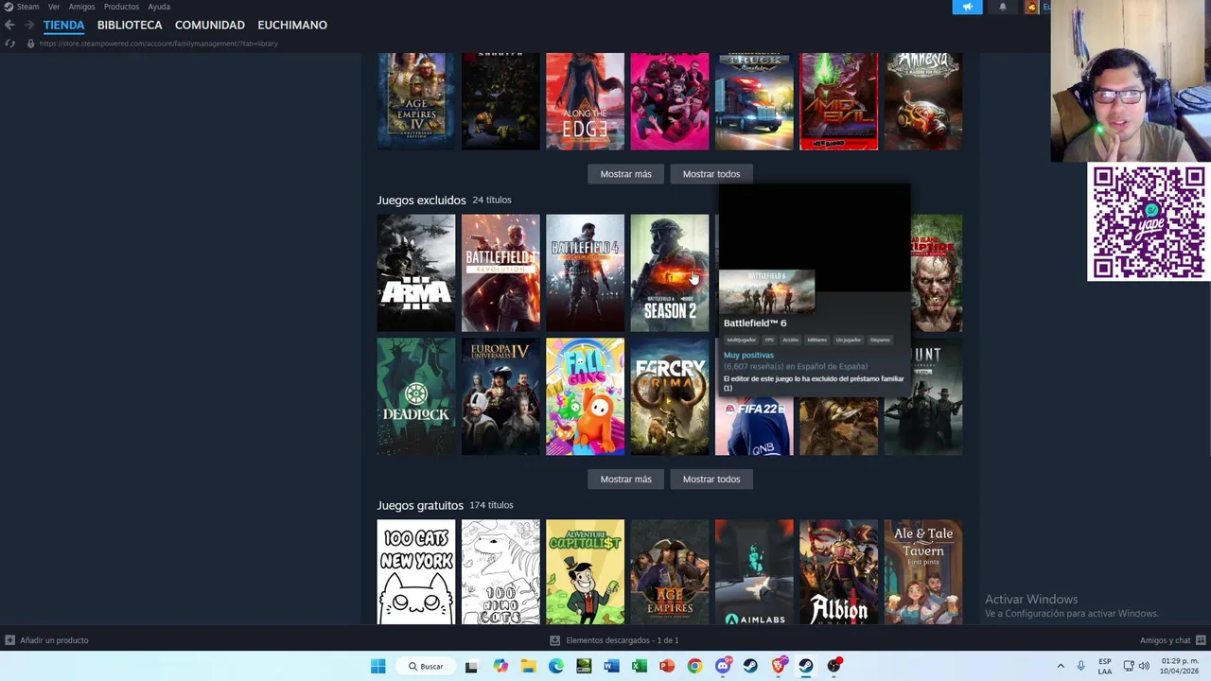Click the padlock icon beside the URL
Viewport: 1211px width, 681px height.
pyautogui.click(x=30, y=44)
